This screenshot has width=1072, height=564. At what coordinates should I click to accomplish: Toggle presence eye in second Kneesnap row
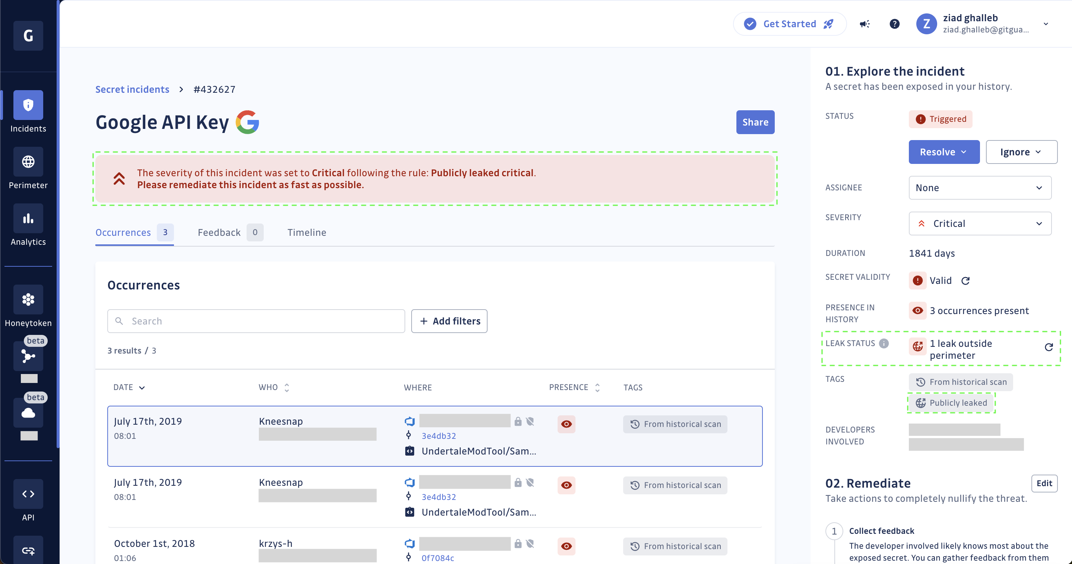pos(566,485)
